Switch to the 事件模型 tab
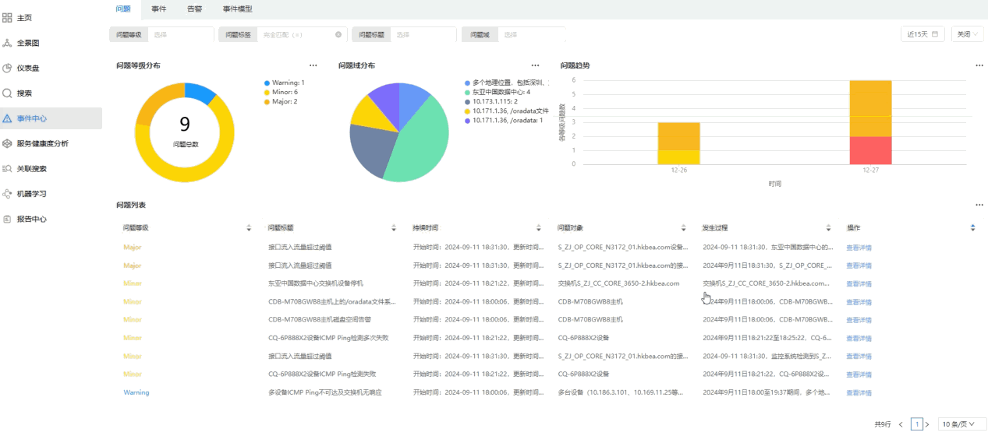The width and height of the screenshot is (988, 443). click(237, 9)
